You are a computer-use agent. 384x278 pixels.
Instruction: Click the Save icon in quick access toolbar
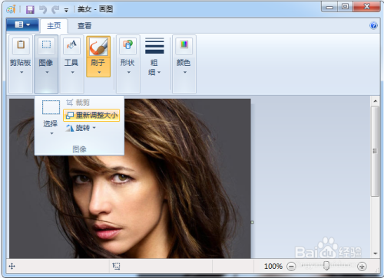click(30, 10)
